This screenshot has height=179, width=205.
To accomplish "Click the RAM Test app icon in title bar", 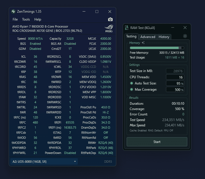I will click(127, 28).
